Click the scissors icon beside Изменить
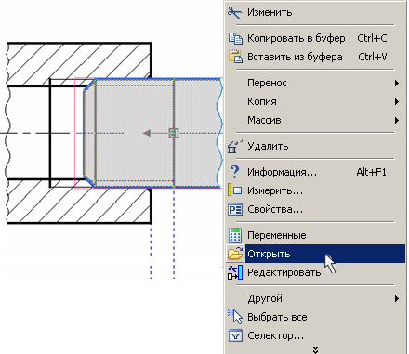409x354 pixels. pos(234,12)
